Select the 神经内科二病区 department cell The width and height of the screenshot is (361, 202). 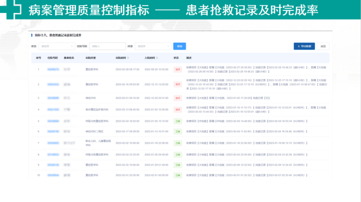pyautogui.click(x=94, y=131)
